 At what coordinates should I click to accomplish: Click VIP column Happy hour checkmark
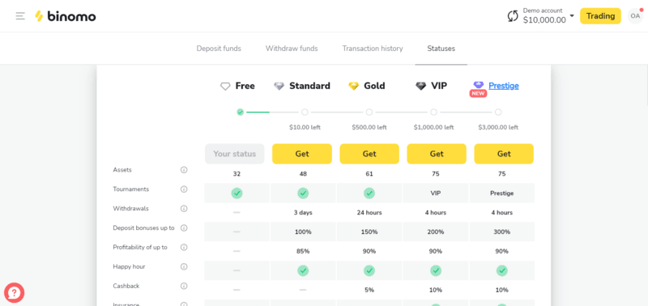436,270
